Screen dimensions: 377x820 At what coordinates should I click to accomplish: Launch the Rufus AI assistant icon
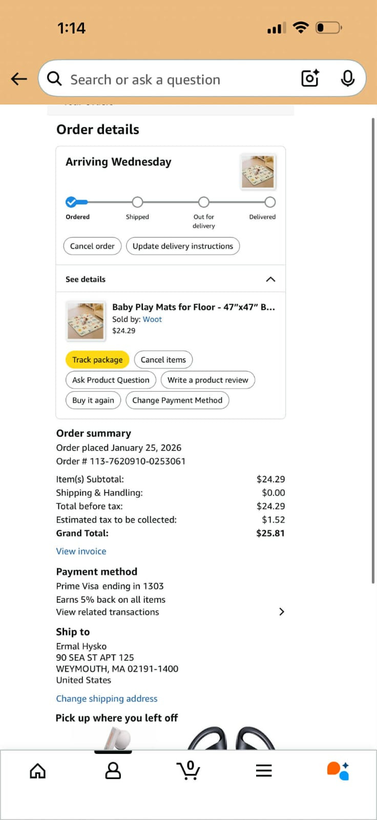tap(338, 771)
